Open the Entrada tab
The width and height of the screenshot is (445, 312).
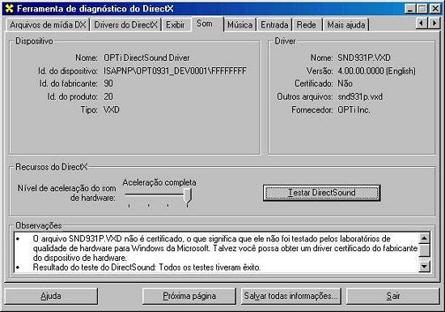pyautogui.click(x=274, y=25)
